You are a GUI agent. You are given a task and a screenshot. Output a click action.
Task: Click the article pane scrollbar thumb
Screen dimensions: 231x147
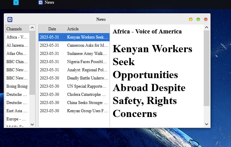206,68
